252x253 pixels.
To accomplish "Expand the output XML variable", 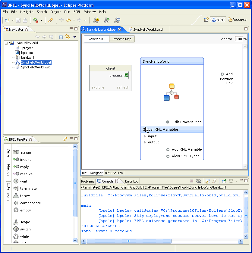I will 145,142.
